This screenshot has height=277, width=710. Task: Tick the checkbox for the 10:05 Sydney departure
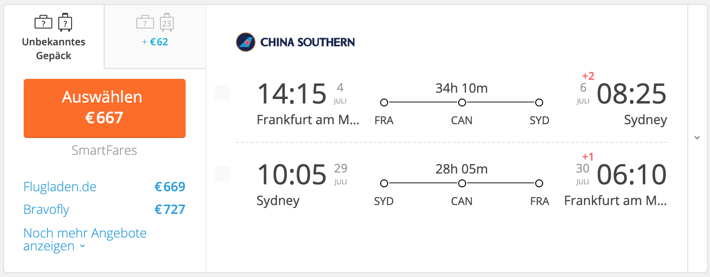(222, 173)
